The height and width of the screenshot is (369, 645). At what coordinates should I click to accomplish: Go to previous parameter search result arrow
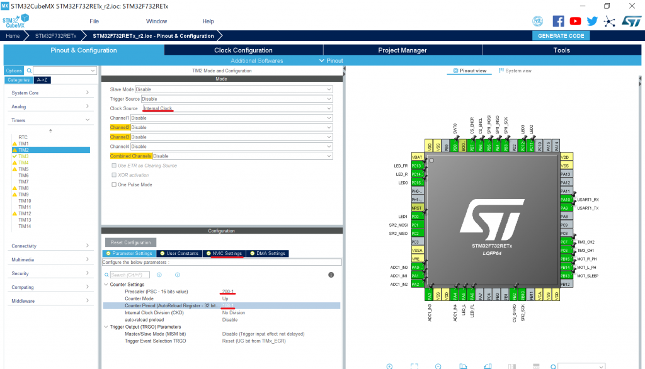click(159, 275)
